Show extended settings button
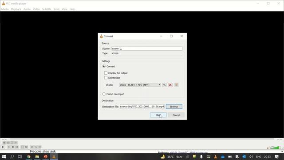 click(26, 147)
